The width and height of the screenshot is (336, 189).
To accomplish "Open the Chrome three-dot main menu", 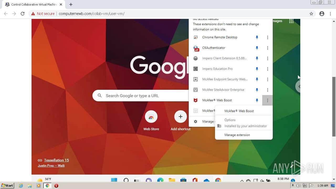I will pos(330,14).
